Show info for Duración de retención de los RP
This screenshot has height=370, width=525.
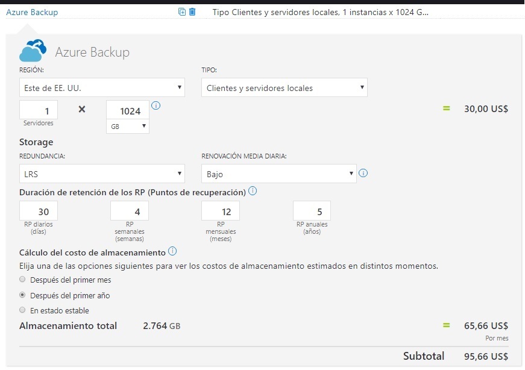click(253, 191)
